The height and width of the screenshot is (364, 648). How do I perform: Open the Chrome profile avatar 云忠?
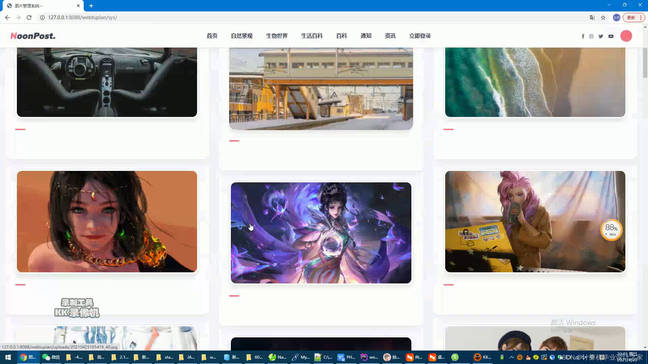coord(616,18)
